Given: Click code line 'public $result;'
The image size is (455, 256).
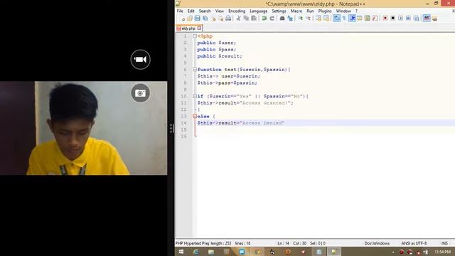Looking at the screenshot, I should 220,56.
